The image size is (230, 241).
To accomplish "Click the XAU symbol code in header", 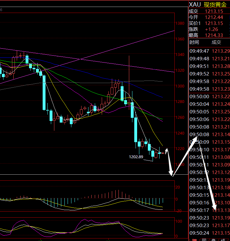I will tap(195, 4).
